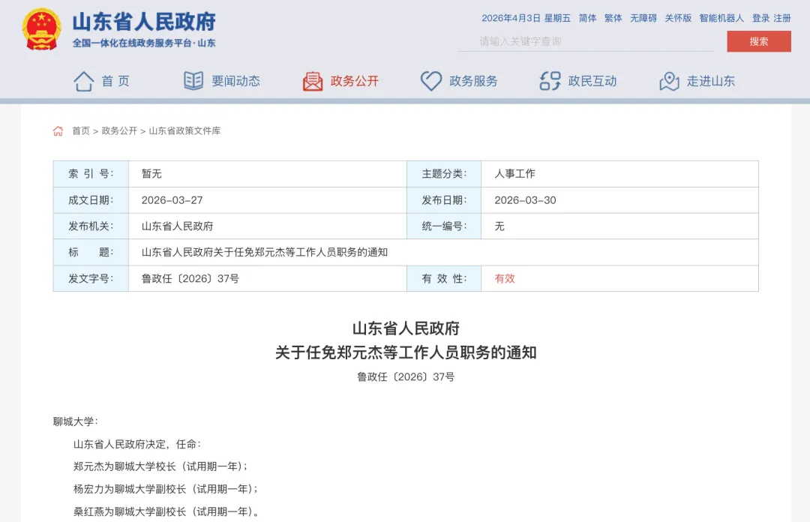The image size is (810, 522).
Task: Click the home house icon in navigation
Action: click(x=84, y=81)
